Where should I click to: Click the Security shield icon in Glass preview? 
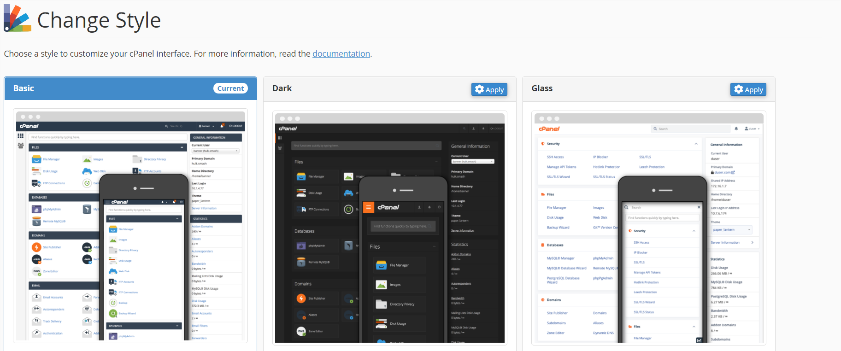pos(543,144)
